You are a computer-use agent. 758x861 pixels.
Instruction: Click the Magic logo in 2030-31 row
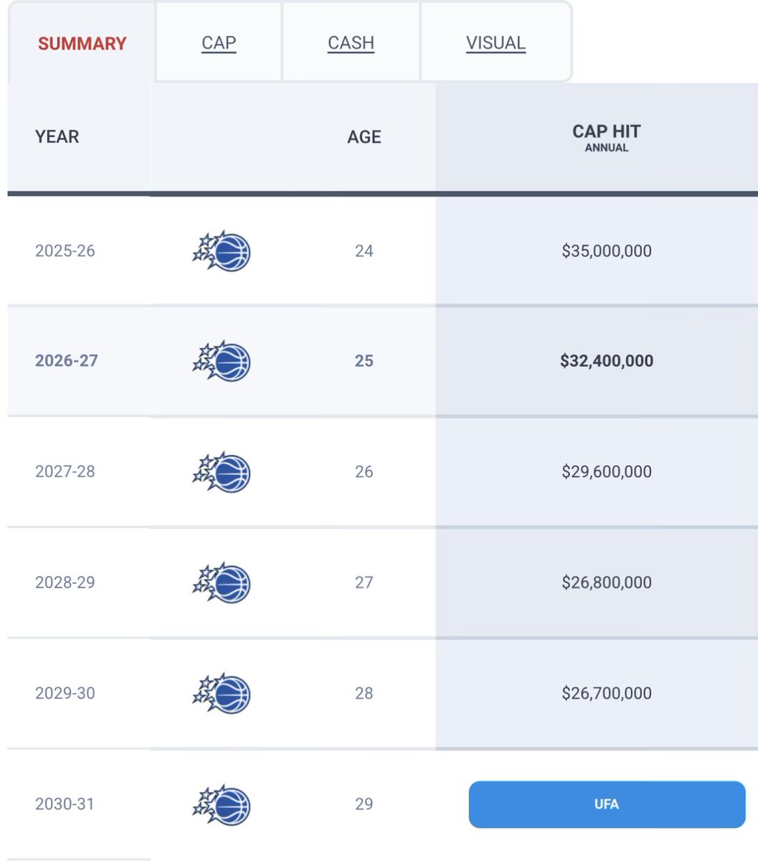(x=222, y=804)
